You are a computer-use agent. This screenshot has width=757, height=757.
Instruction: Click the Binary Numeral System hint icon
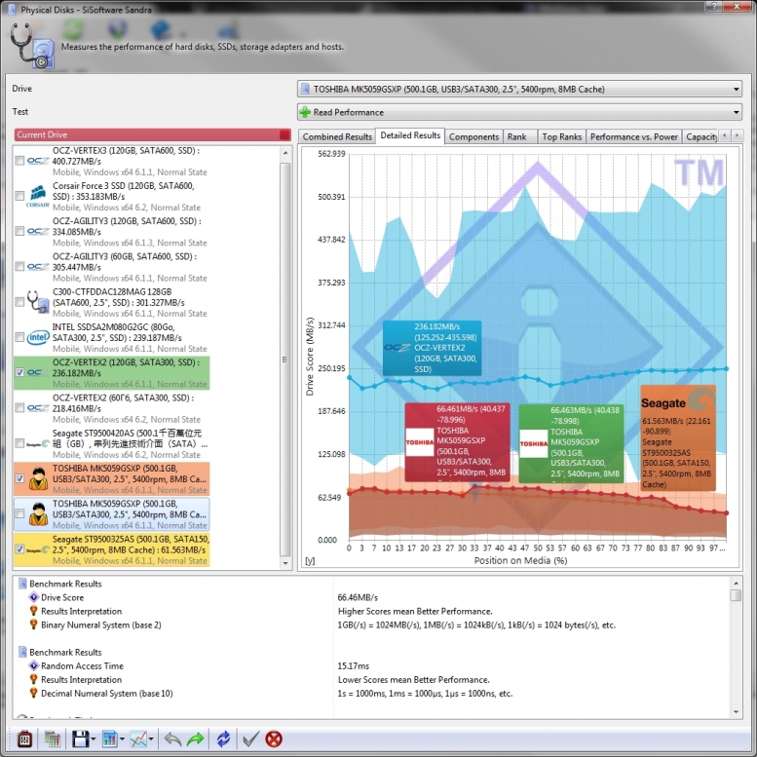click(34, 625)
